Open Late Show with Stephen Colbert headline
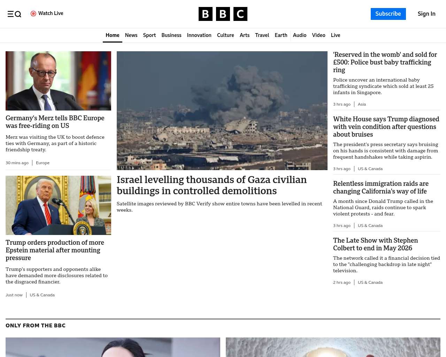 [375, 244]
